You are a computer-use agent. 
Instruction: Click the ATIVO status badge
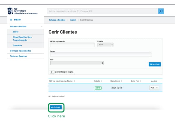coord(98,88)
